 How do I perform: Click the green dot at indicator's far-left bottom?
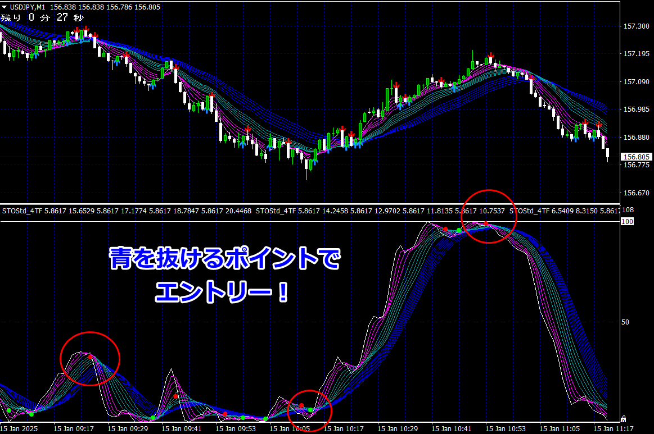pos(9,410)
